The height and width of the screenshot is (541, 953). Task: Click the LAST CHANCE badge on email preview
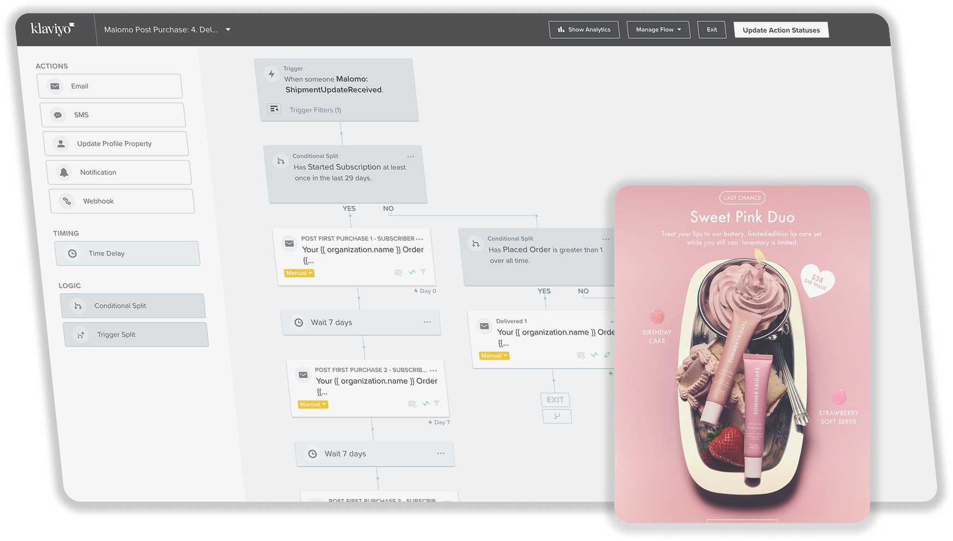coord(742,198)
